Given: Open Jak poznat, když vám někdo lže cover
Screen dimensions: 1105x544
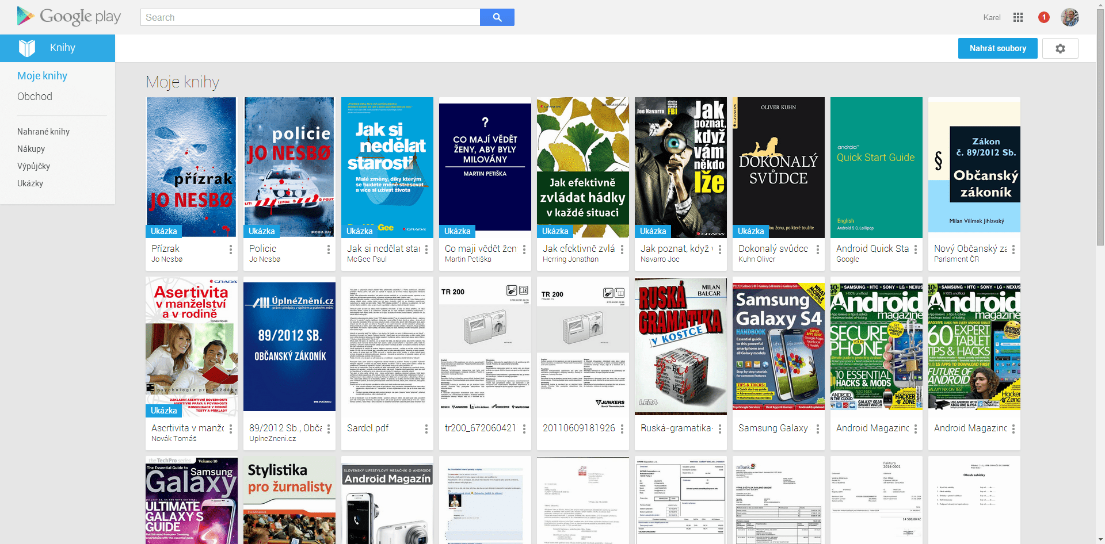Looking at the screenshot, I should [680, 167].
